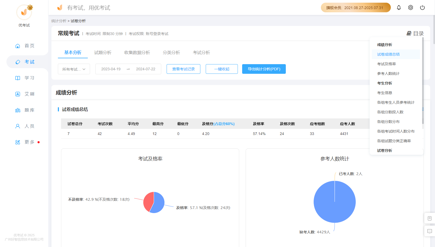435x247 pixels.
Task: Click the date range arrow separator
Action: 128,69
